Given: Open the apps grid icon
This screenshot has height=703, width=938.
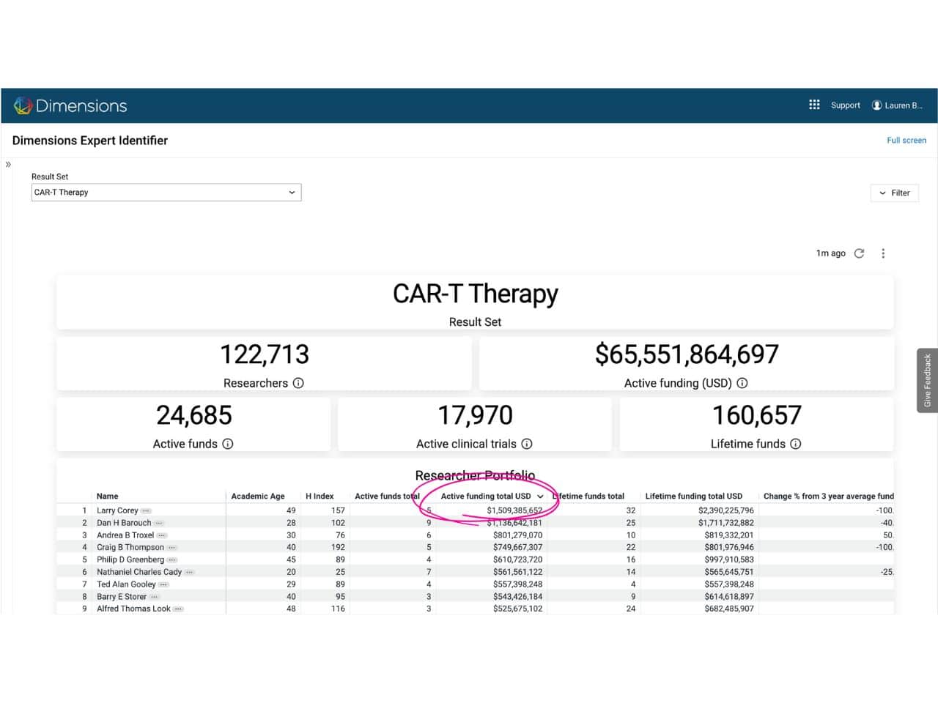Looking at the screenshot, I should pos(814,105).
